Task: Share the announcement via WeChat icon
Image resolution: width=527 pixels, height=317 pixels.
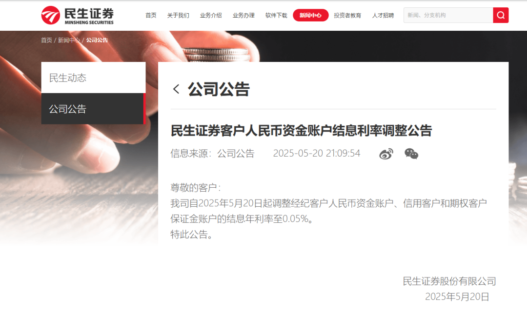Action: [411, 154]
